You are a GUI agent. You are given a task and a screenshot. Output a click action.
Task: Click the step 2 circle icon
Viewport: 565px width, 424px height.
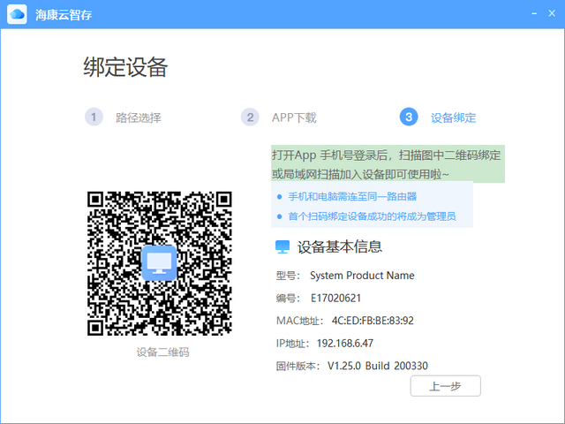(250, 117)
